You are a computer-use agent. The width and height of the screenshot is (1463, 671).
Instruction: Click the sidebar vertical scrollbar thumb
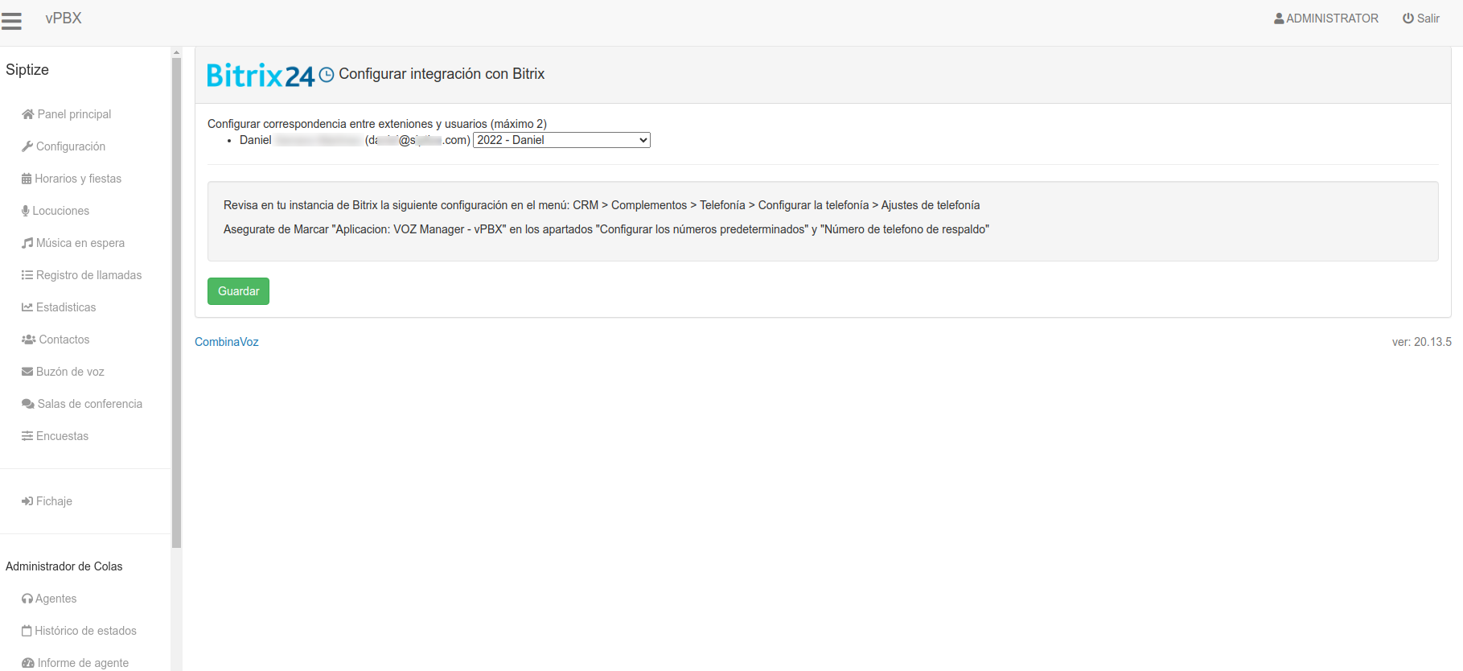click(x=176, y=303)
